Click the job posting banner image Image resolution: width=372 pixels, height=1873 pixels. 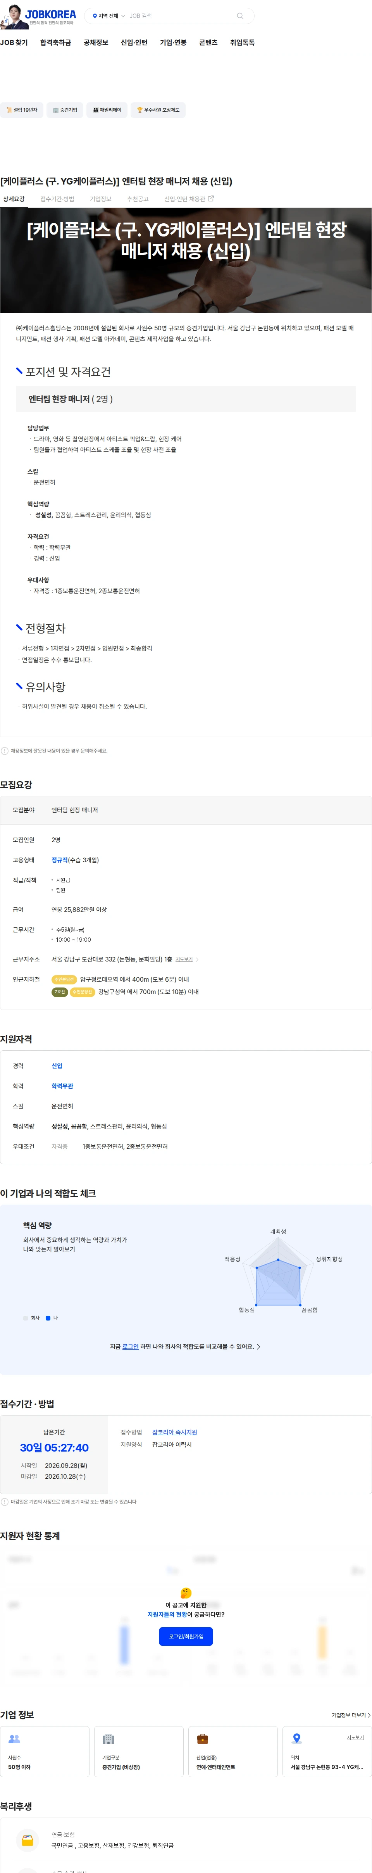point(186,260)
